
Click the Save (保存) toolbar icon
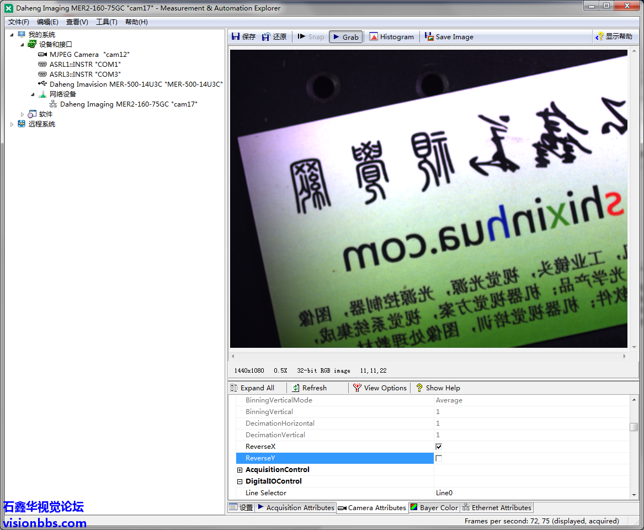(x=236, y=37)
